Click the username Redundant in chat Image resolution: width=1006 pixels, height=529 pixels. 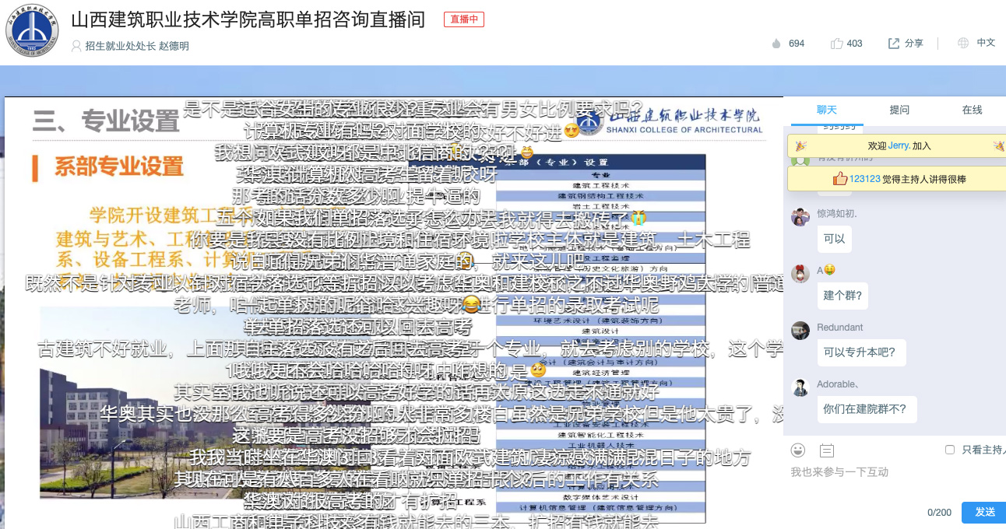[x=840, y=328]
